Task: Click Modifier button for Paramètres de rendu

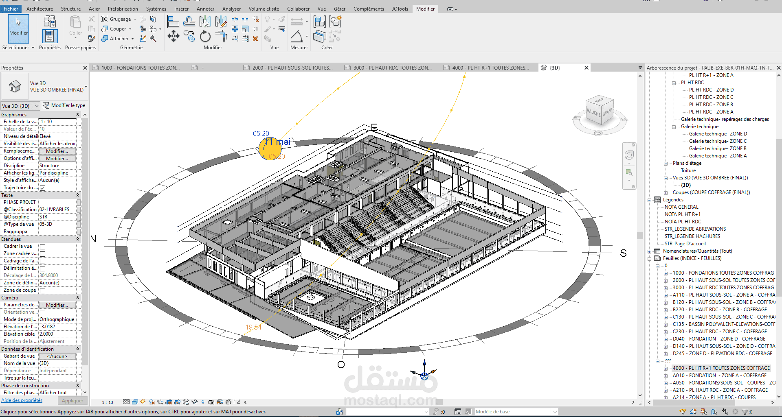Action: point(57,305)
